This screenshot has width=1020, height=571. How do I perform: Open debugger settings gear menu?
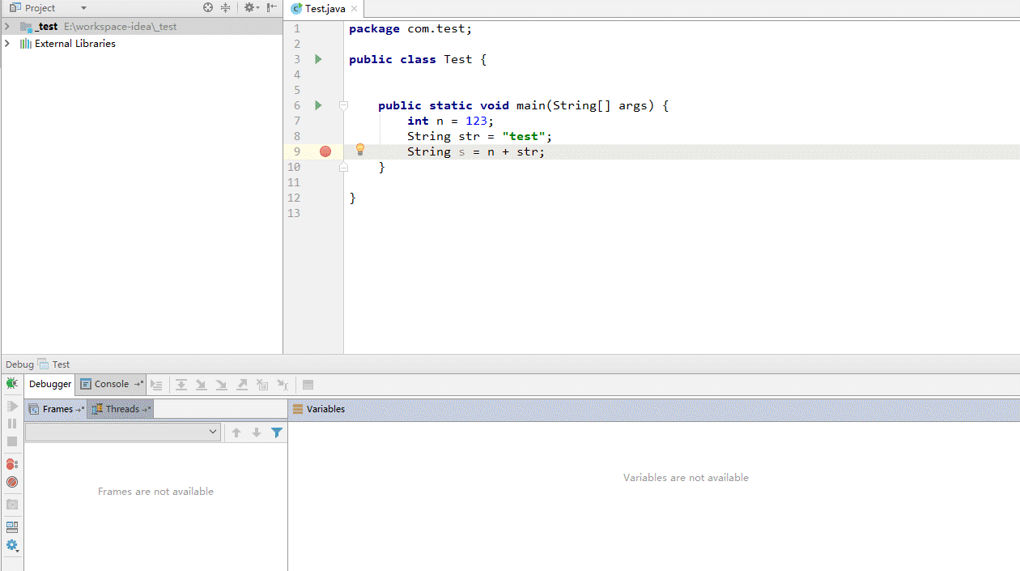tap(11, 546)
